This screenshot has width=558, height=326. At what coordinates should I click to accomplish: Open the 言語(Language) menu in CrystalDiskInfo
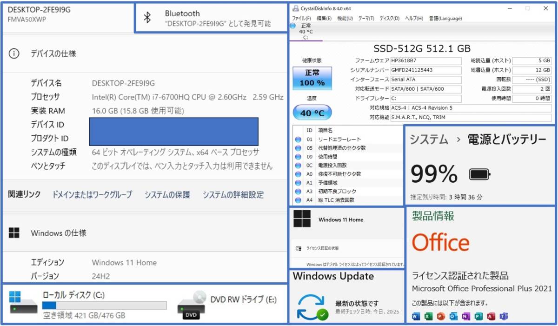445,18
